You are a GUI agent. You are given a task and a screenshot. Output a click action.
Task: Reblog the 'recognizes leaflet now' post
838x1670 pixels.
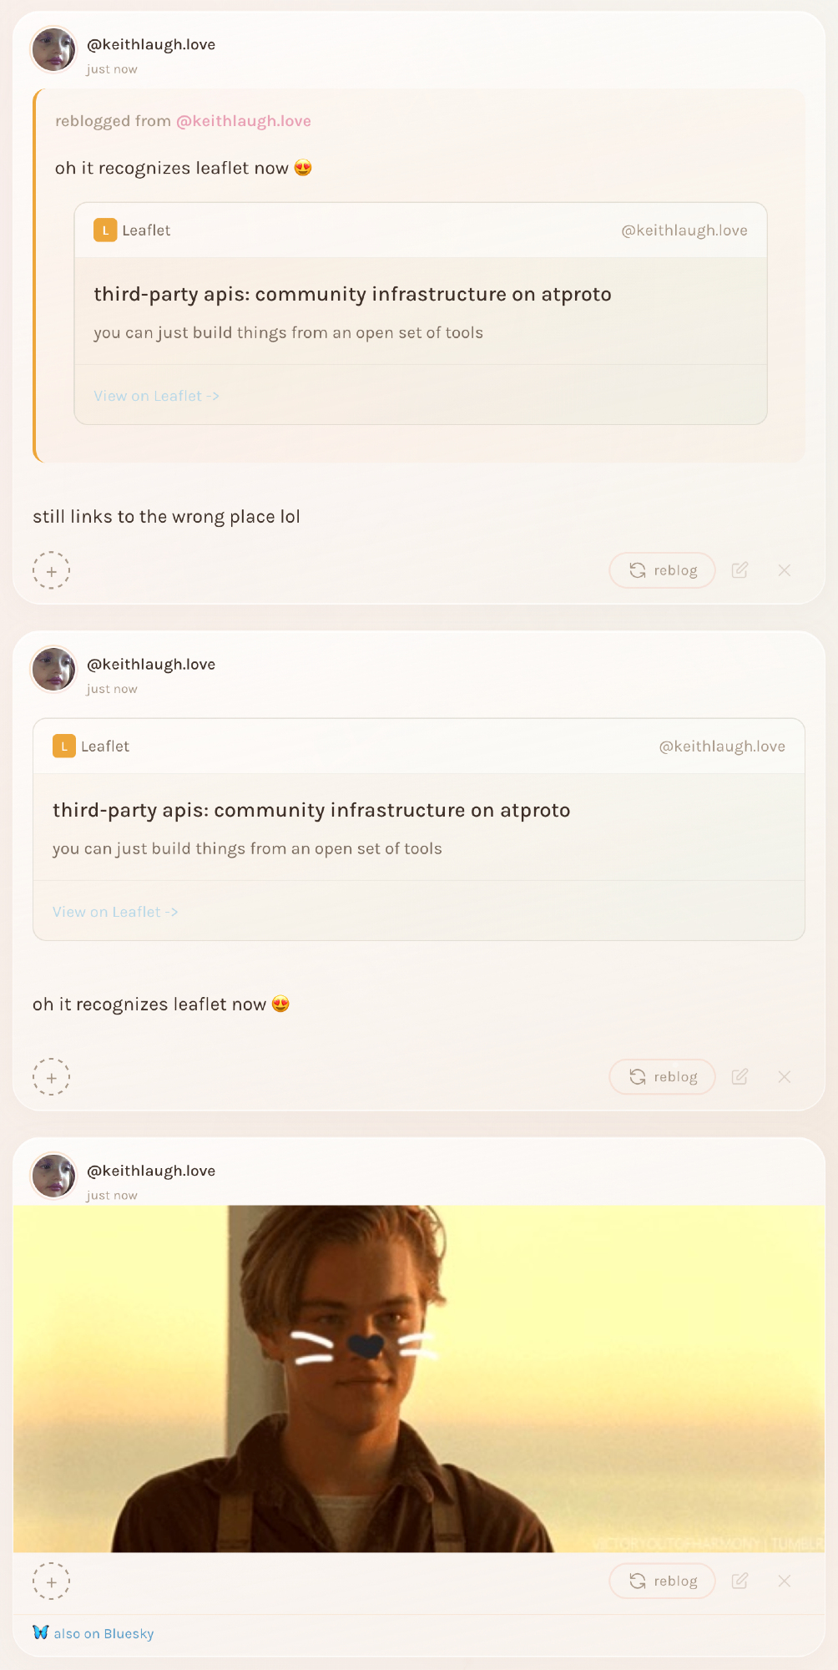(x=662, y=1076)
